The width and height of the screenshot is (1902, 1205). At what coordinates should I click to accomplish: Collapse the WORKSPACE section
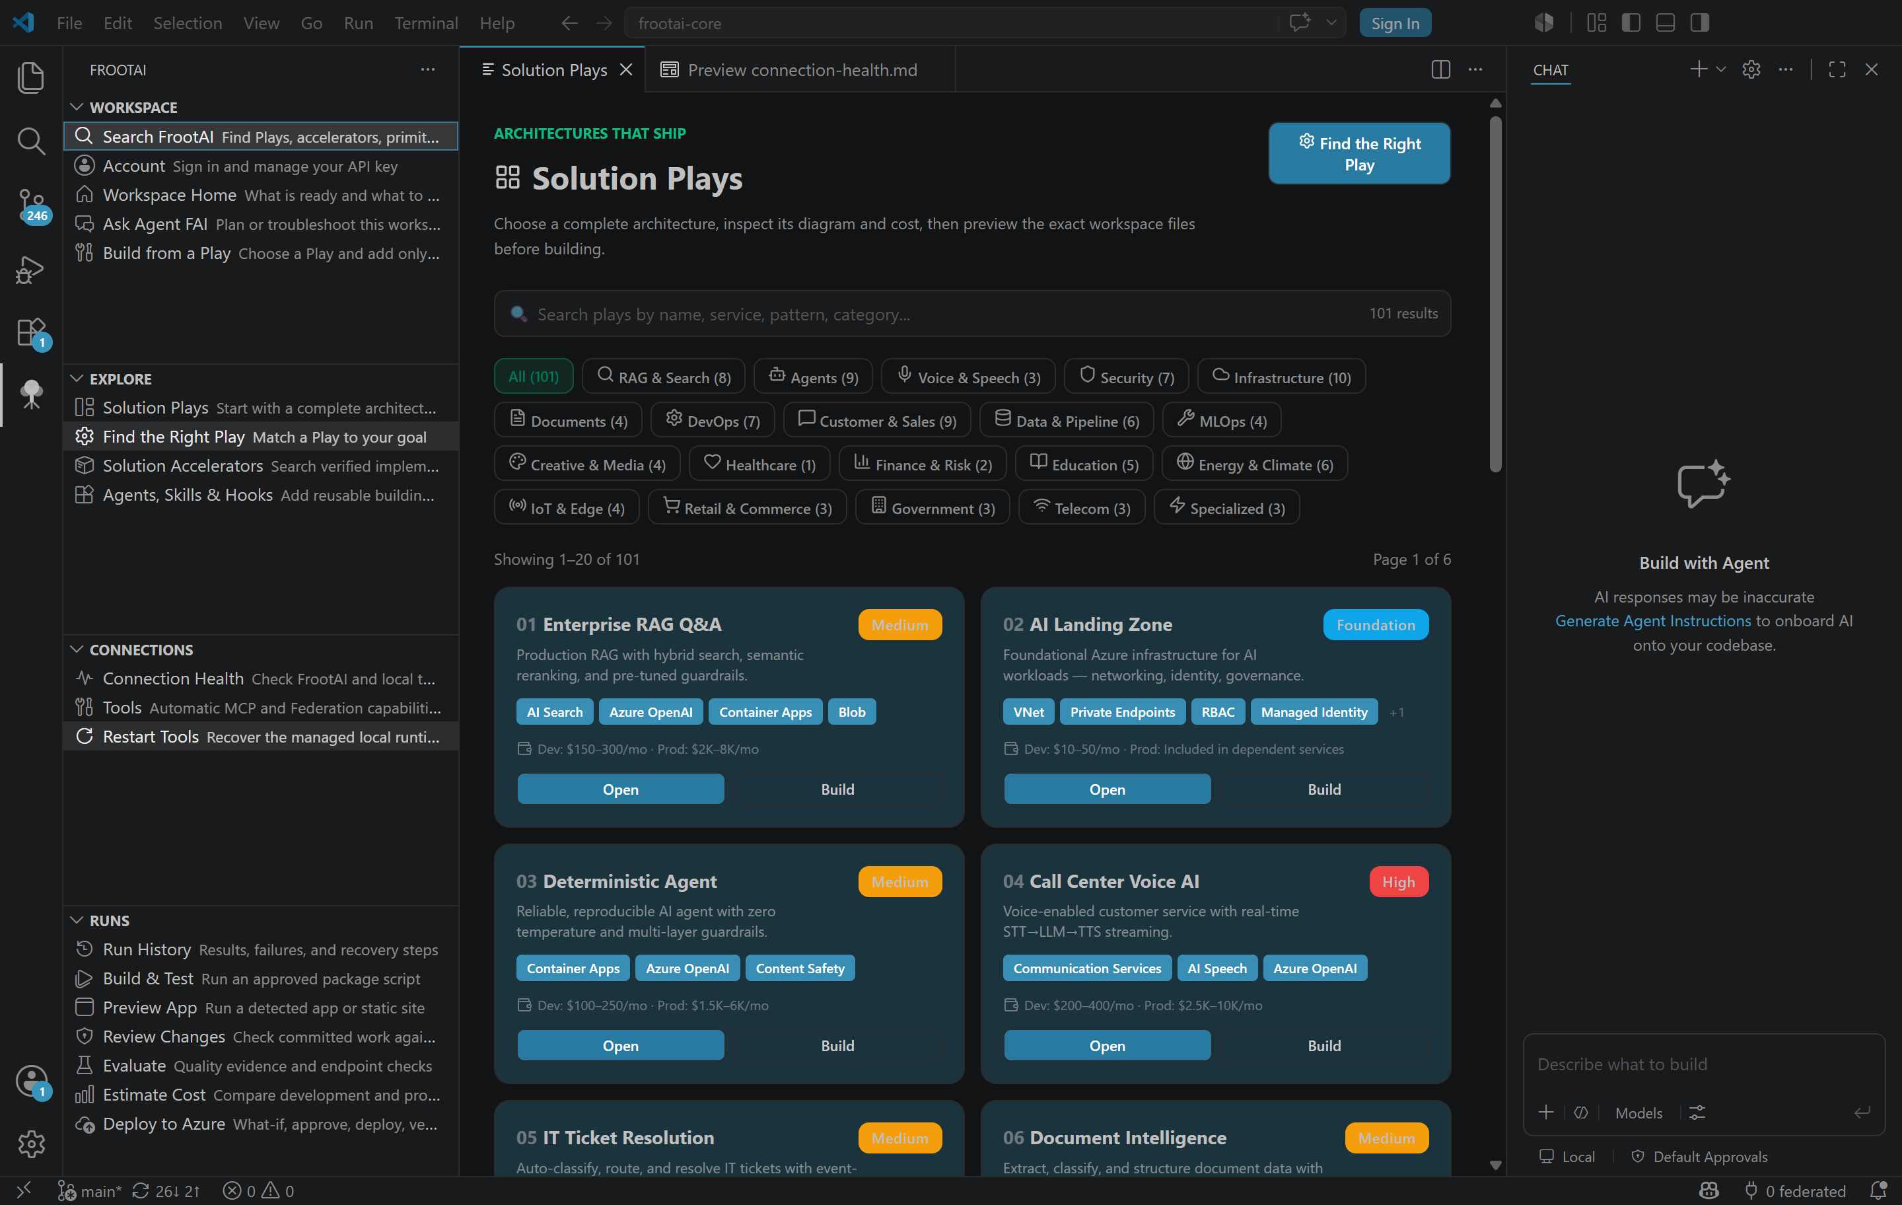point(77,106)
